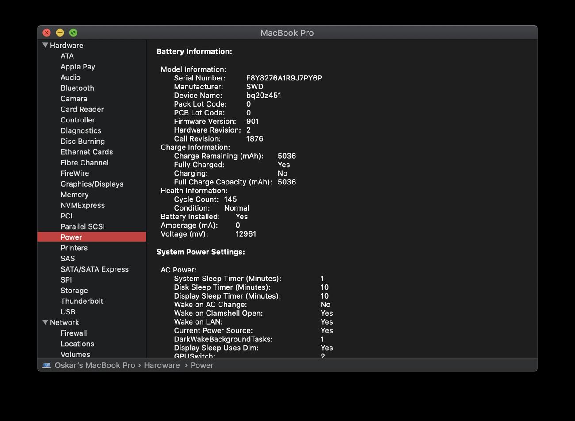Image resolution: width=575 pixels, height=421 pixels.
Task: Click the Wake on Clamshell Open label
Action: (218, 313)
